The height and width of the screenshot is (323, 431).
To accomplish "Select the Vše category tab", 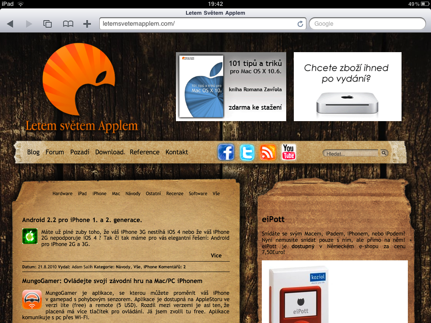I will (x=216, y=193).
